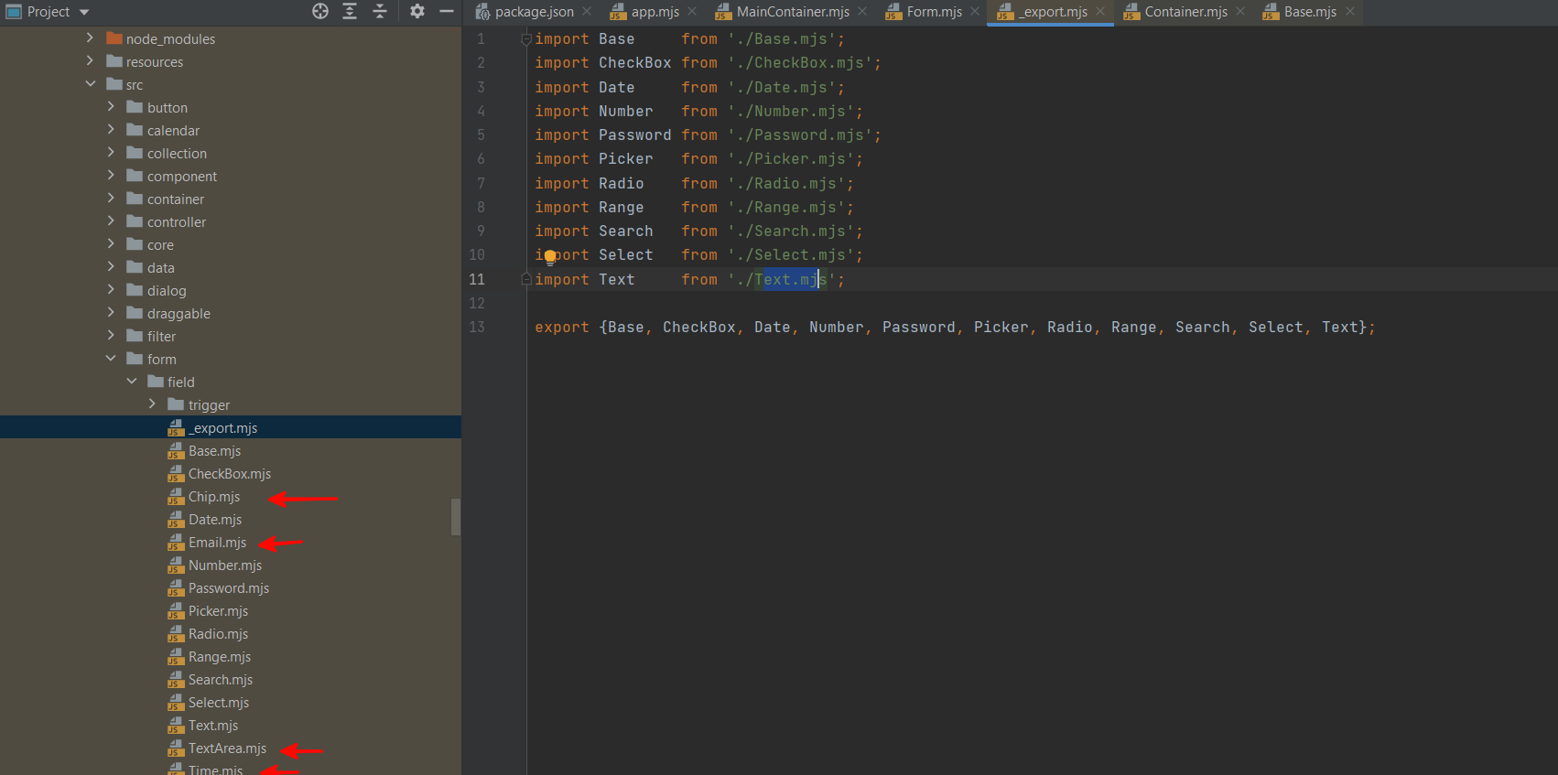Select the Container.mjs editor tab
Image resolution: width=1558 pixels, height=775 pixels.
(1185, 12)
